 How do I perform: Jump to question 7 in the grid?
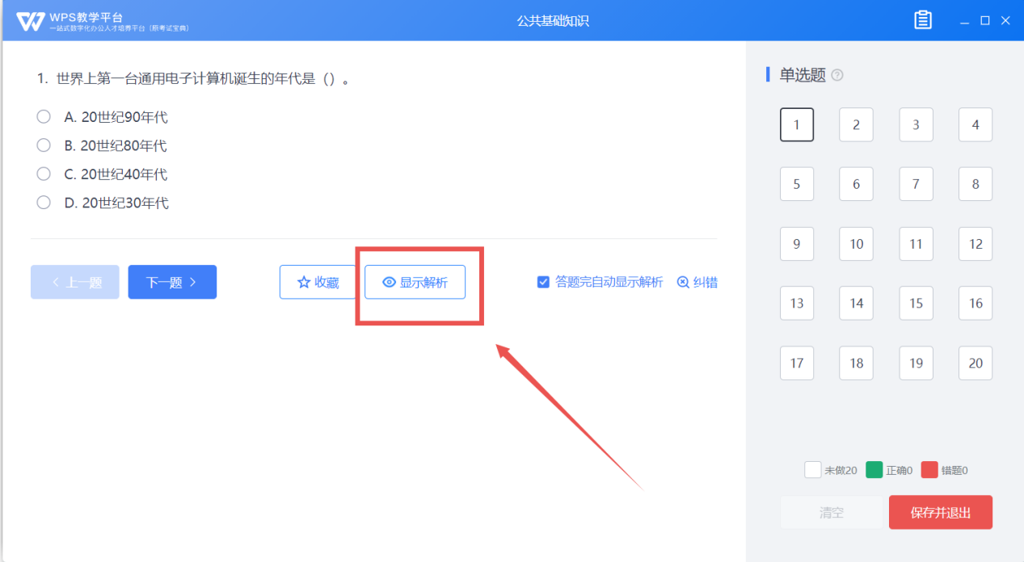pos(916,184)
